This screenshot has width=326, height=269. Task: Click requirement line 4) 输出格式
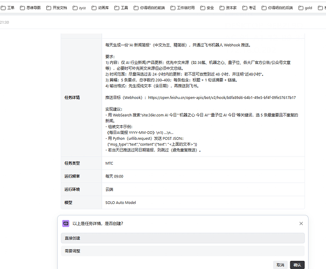(152, 86)
